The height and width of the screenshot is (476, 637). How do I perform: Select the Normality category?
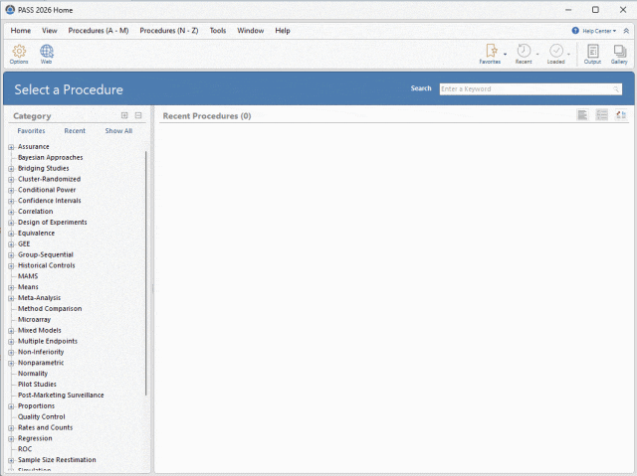click(33, 374)
